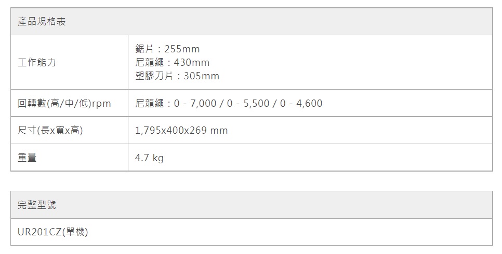Select the 4.7 kg weight value
Viewport: 502px width, 254px height.
coord(149,158)
